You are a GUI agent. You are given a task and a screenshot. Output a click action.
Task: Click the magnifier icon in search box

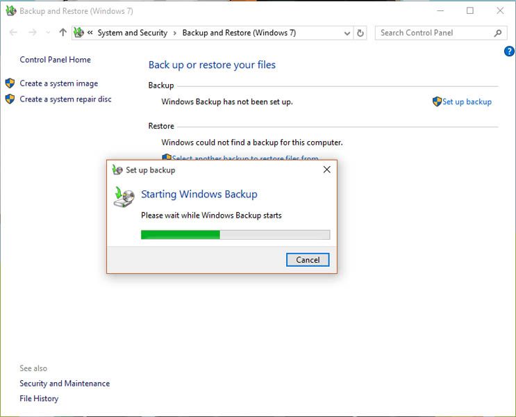click(x=498, y=33)
